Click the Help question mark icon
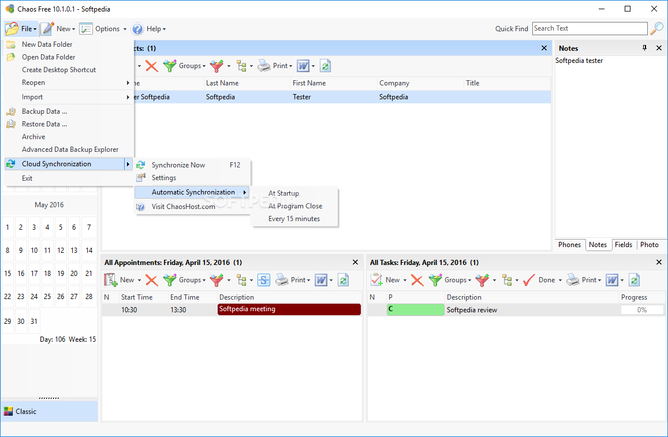The image size is (668, 437). pyautogui.click(x=137, y=29)
